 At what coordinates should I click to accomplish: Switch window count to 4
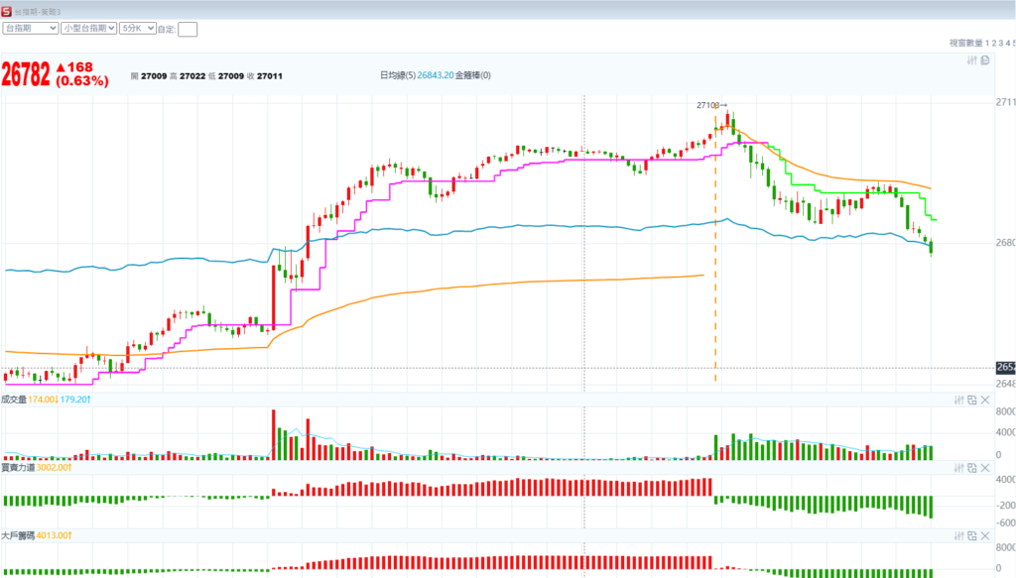click(1007, 43)
